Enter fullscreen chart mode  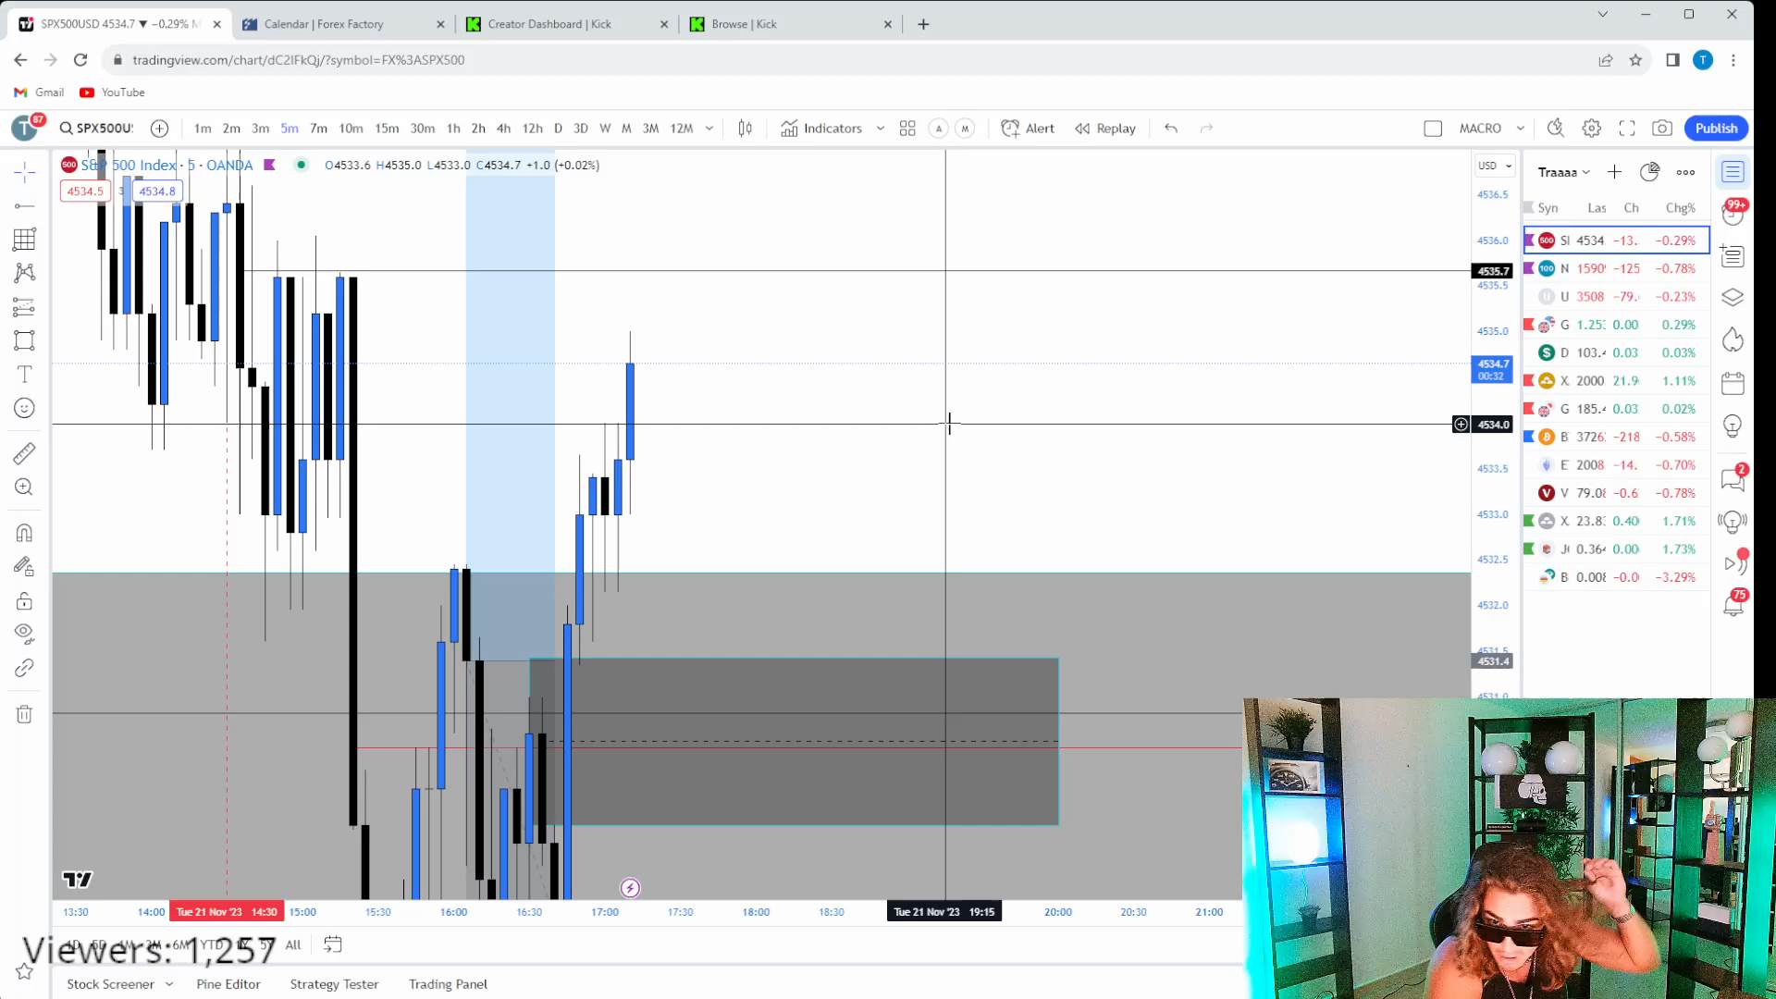(x=1627, y=129)
